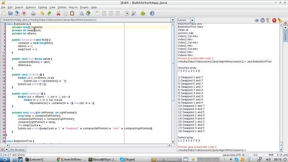Image resolution: width=288 pixels, height=162 pixels.
Task: Click the green Redo arrow icon
Action: click(49, 13)
